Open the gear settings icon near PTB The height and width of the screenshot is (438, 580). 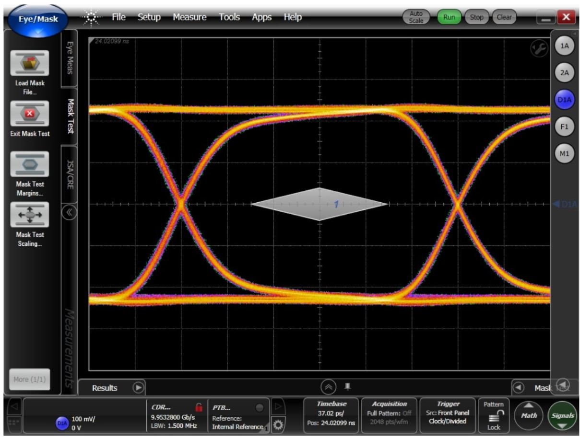pos(278,425)
